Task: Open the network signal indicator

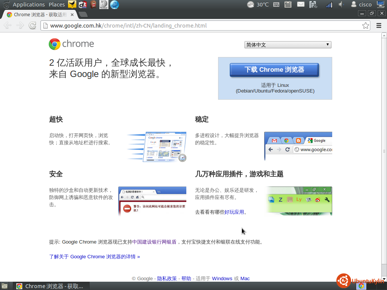Action: (329, 5)
